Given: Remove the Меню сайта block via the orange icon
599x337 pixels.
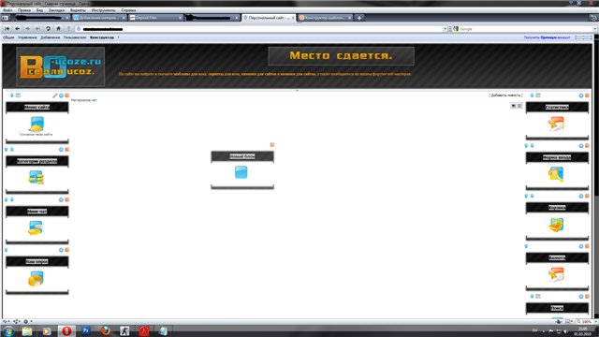Looking at the screenshot, I should click(x=66, y=95).
